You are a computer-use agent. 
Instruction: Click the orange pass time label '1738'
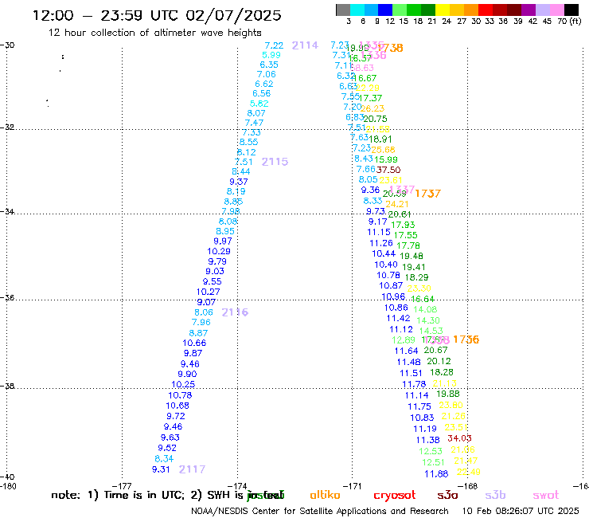point(391,48)
